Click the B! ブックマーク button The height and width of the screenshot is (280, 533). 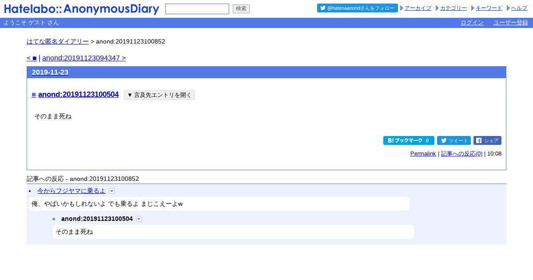(x=409, y=140)
